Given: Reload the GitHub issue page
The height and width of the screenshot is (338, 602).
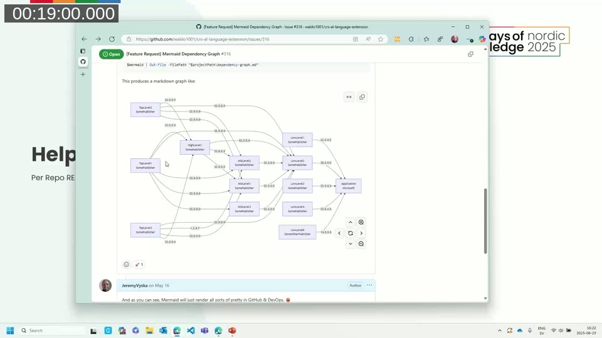Looking at the screenshot, I should [112, 39].
